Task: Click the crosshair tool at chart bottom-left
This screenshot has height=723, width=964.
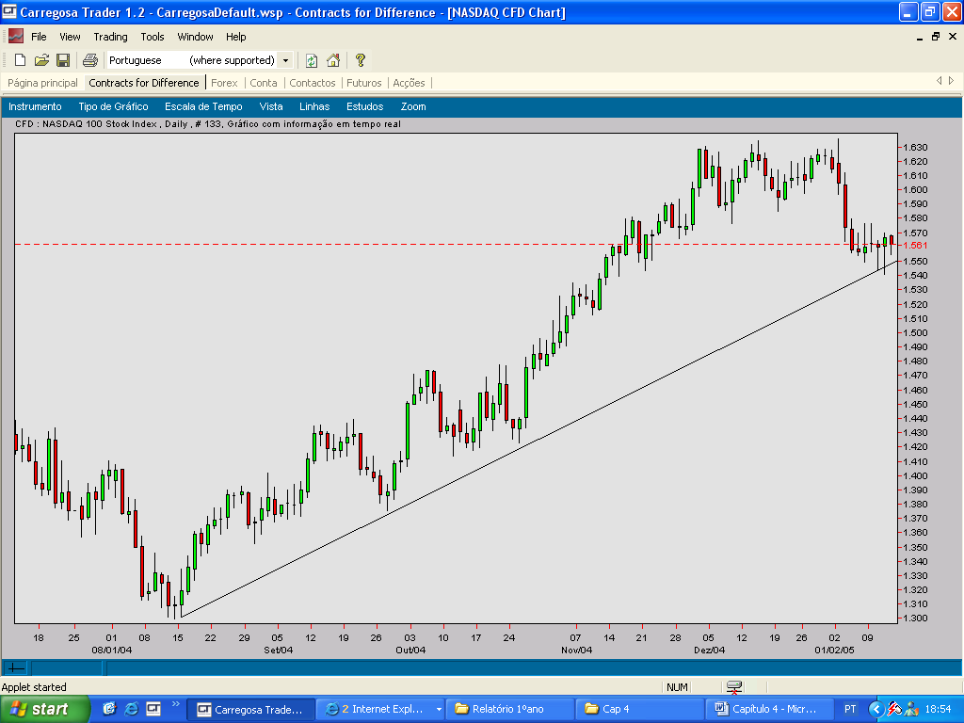Action: click(x=16, y=668)
